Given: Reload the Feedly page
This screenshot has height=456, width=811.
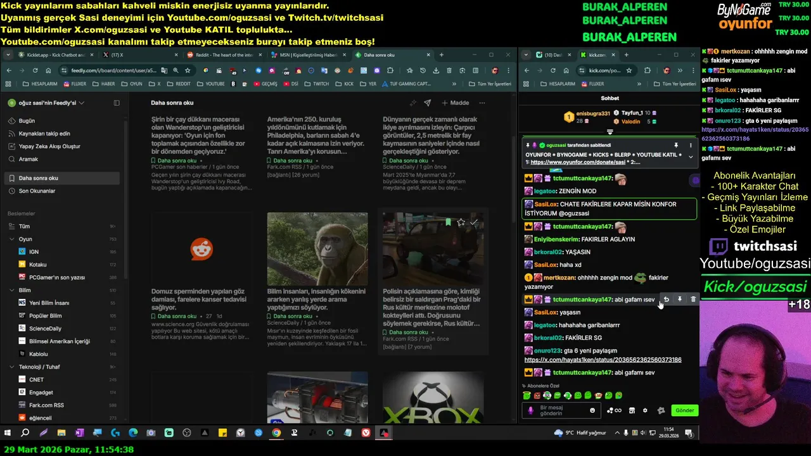Looking at the screenshot, I should click(x=35, y=70).
